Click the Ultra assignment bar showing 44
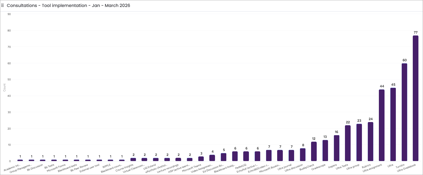Viewport: 423px width, 175px height. pos(382,125)
